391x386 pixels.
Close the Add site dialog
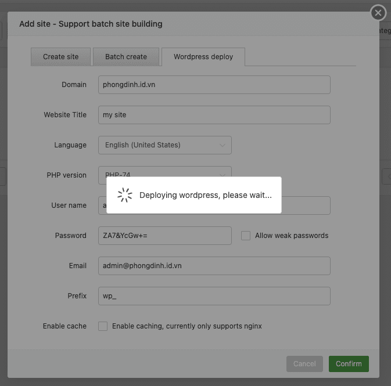point(378,12)
